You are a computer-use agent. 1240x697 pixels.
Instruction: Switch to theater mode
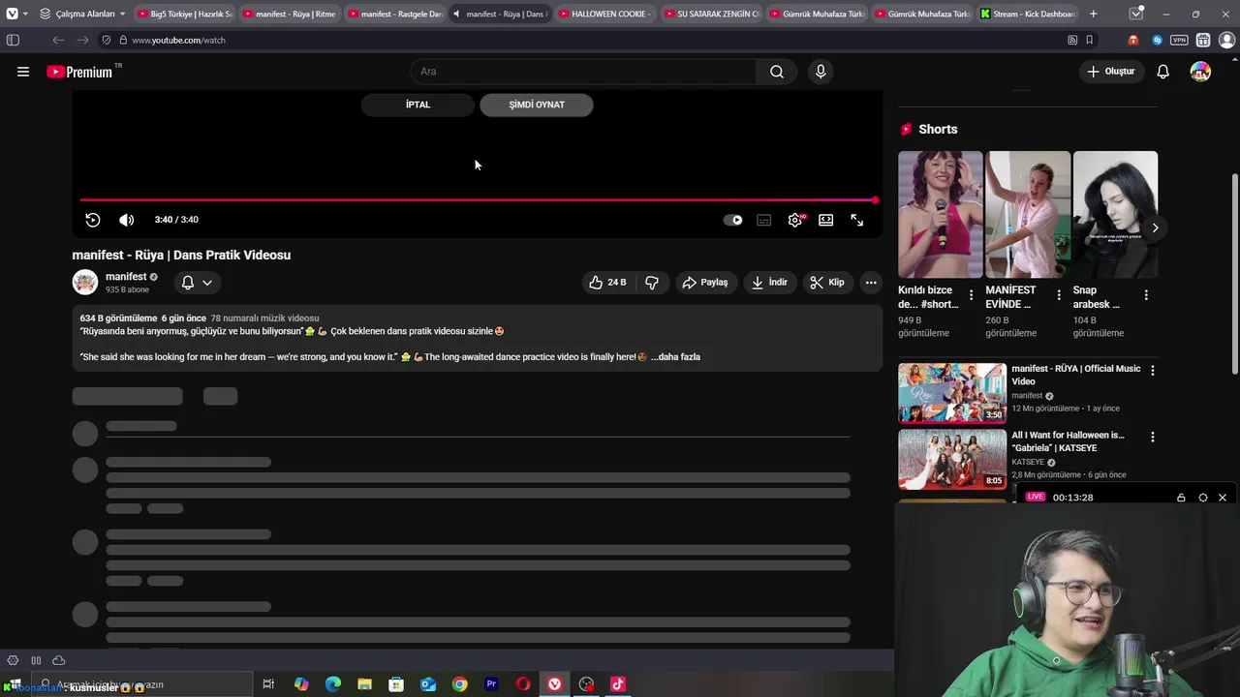[x=826, y=220]
